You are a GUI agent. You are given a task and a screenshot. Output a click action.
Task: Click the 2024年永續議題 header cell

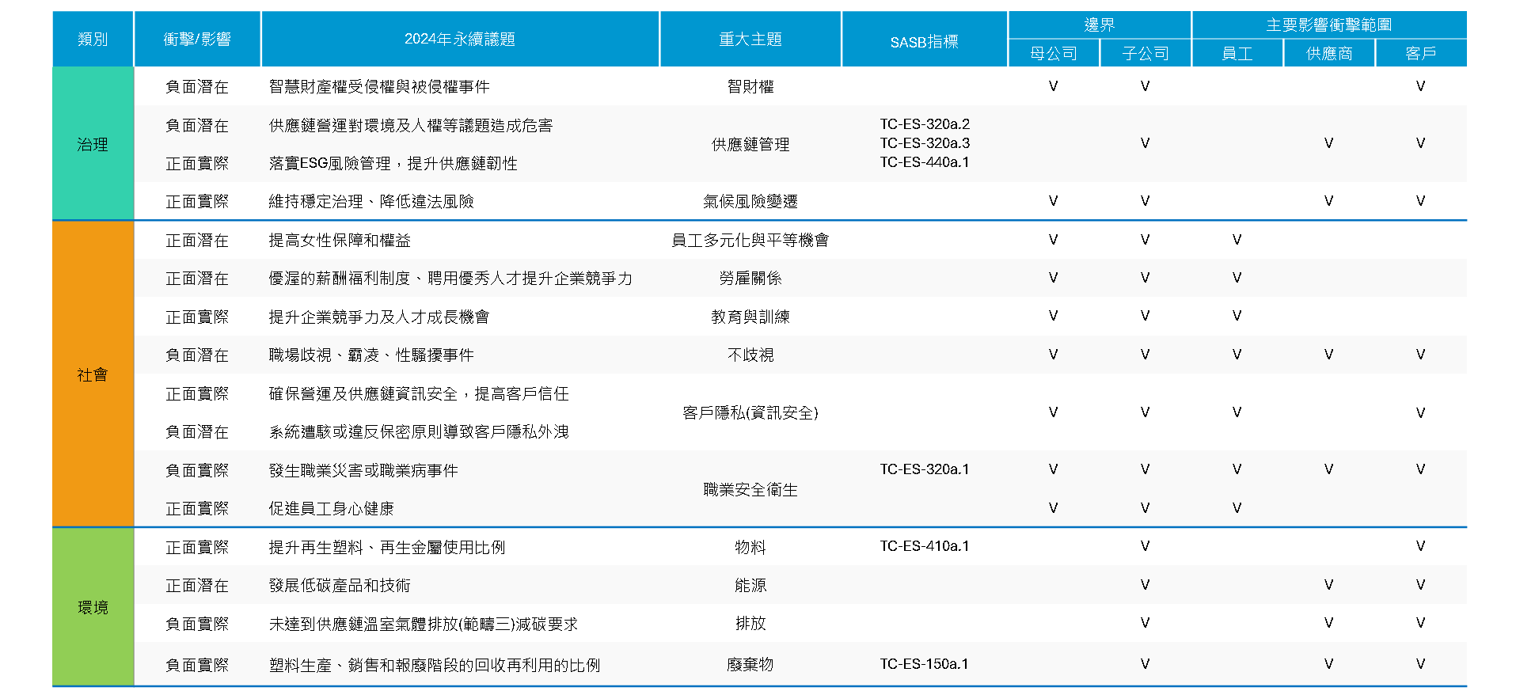[x=459, y=39]
